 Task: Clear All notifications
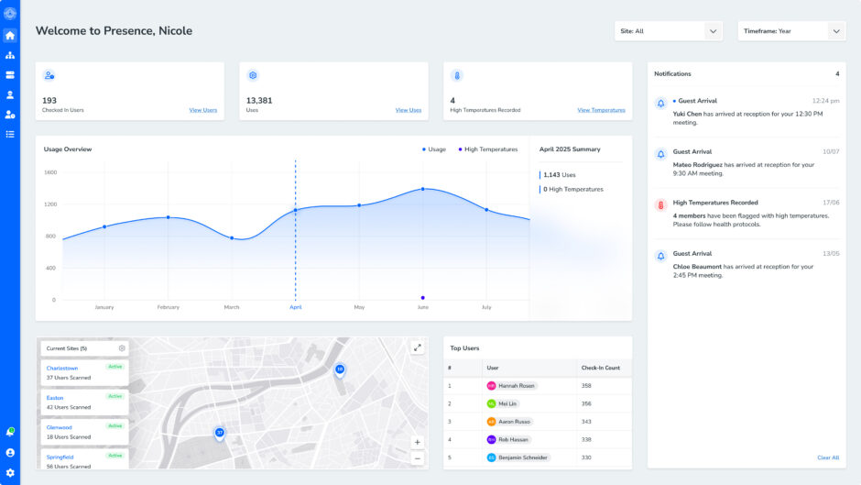(828, 457)
